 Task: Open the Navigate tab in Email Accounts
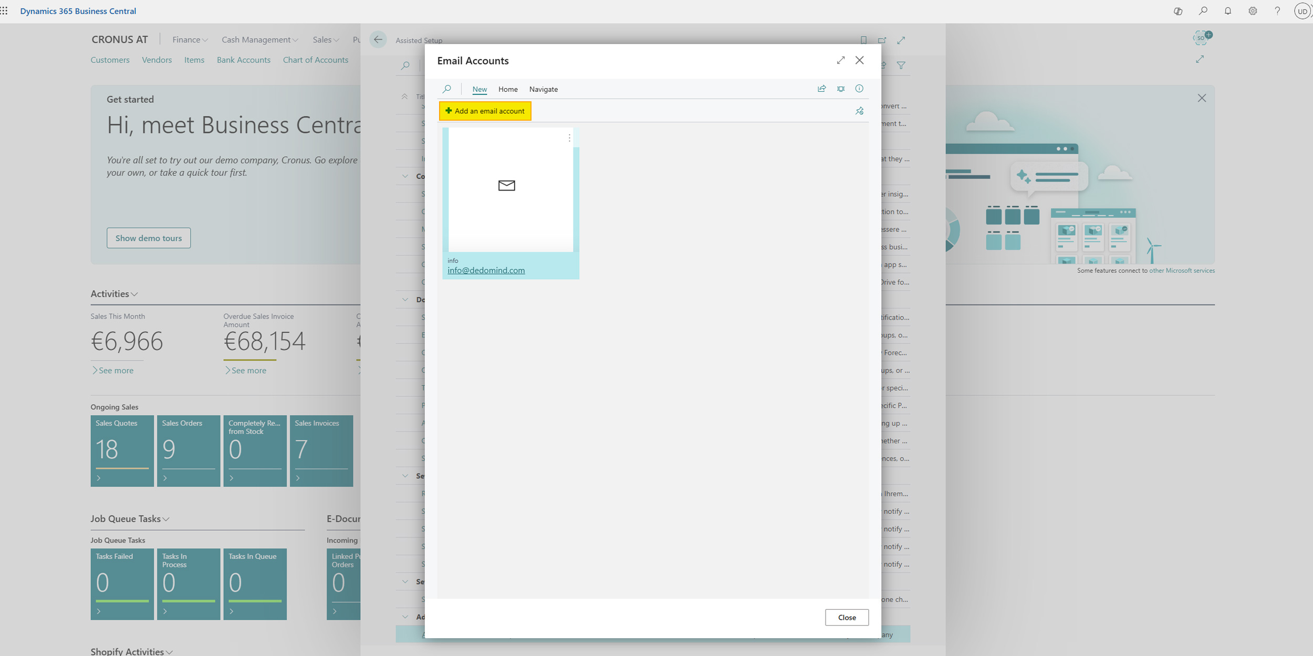click(x=544, y=89)
